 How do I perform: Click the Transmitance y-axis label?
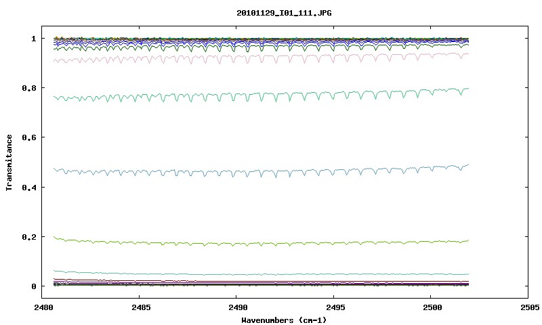click(x=9, y=162)
